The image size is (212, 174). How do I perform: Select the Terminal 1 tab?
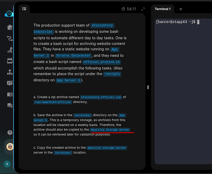coord(163,9)
